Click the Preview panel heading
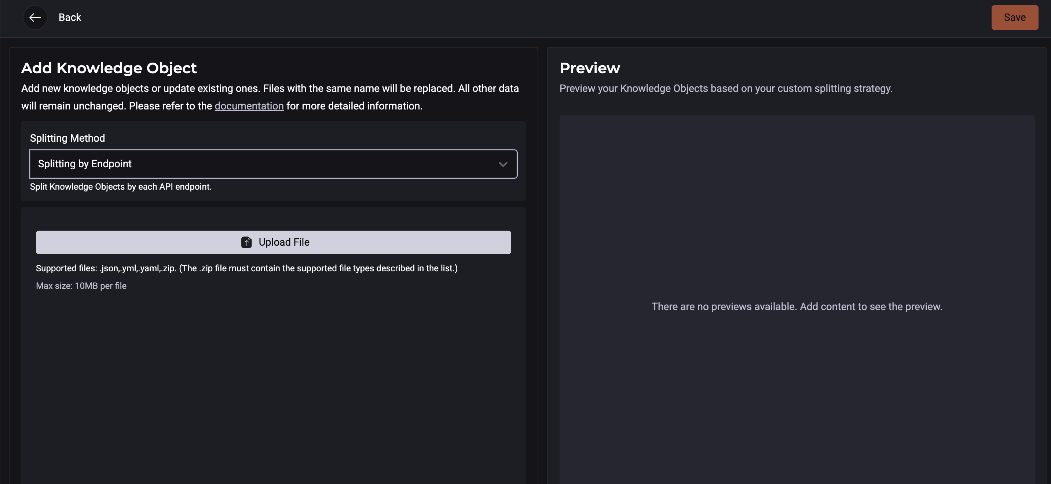This screenshot has width=1051, height=484. pos(590,68)
